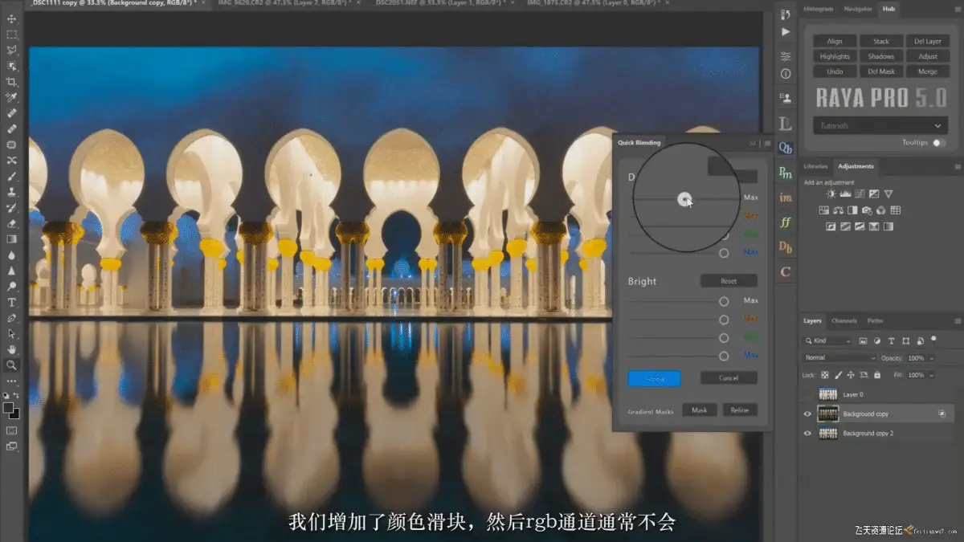This screenshot has width=964, height=542.
Task: Open the Raya Pro Qb Quick Blending panel
Action: 786,148
